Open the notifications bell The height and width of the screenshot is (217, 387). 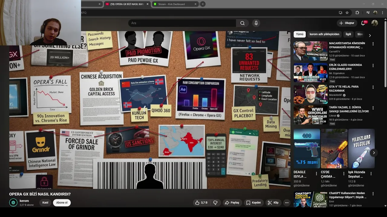point(363,23)
